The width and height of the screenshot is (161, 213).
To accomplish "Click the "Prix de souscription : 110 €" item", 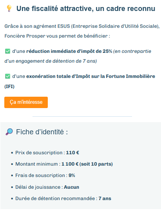I will click(x=47, y=153).
